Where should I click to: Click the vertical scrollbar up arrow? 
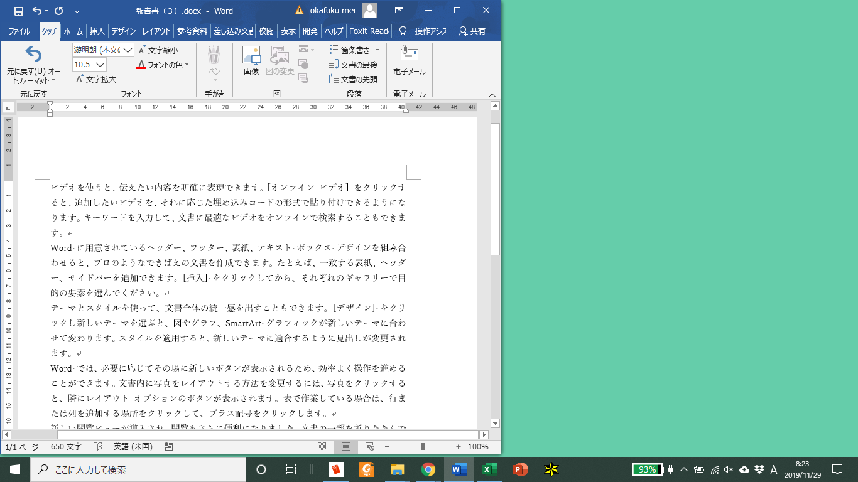pos(495,107)
